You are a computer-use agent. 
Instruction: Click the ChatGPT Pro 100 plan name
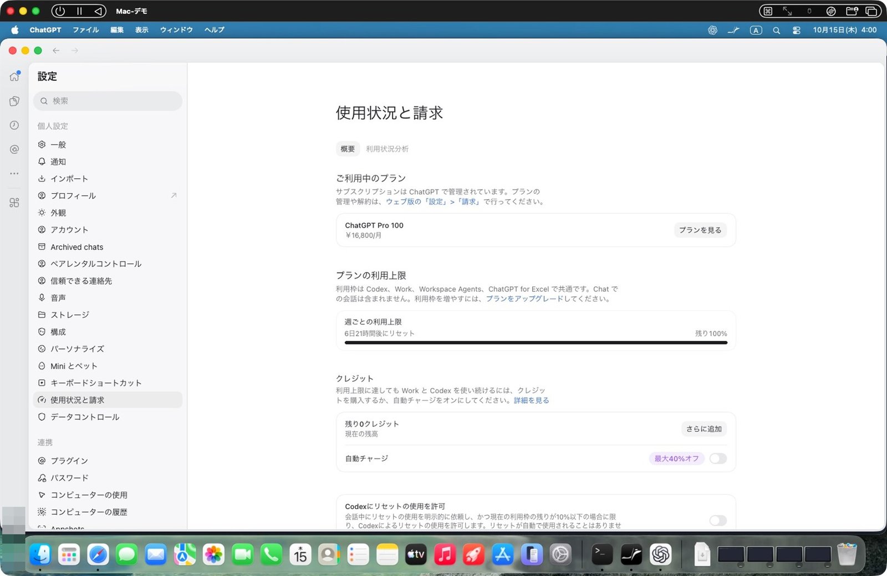pos(374,225)
